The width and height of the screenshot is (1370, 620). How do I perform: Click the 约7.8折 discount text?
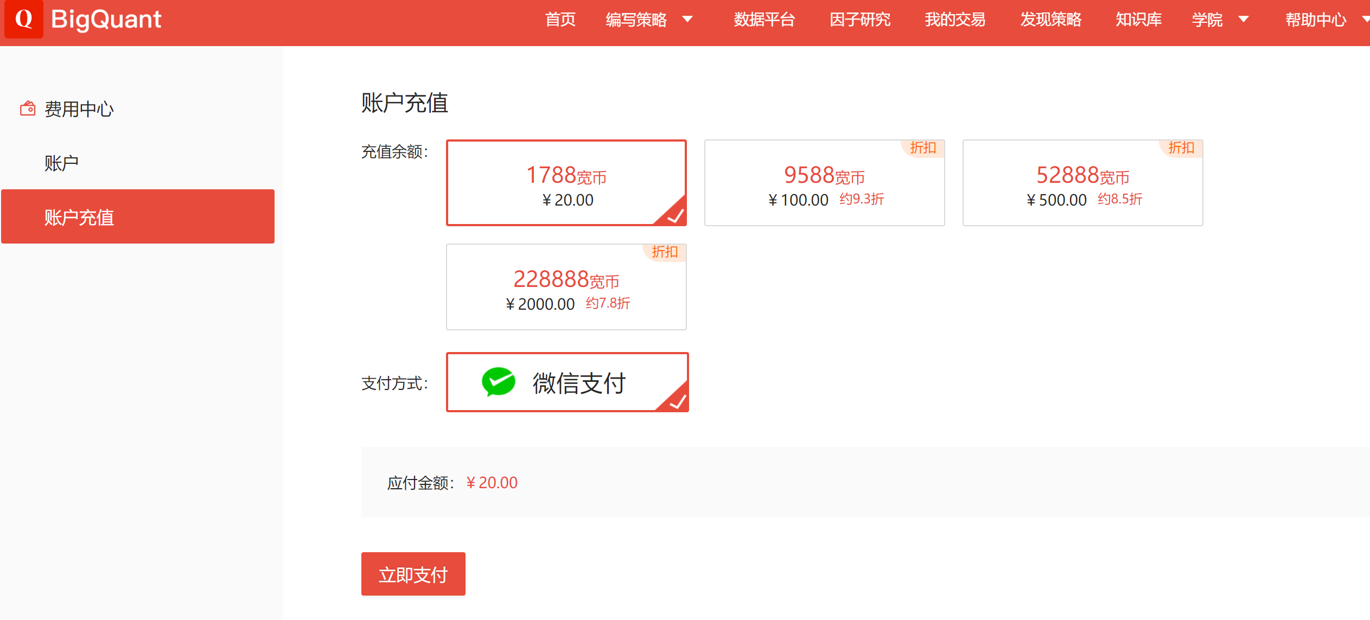(608, 303)
